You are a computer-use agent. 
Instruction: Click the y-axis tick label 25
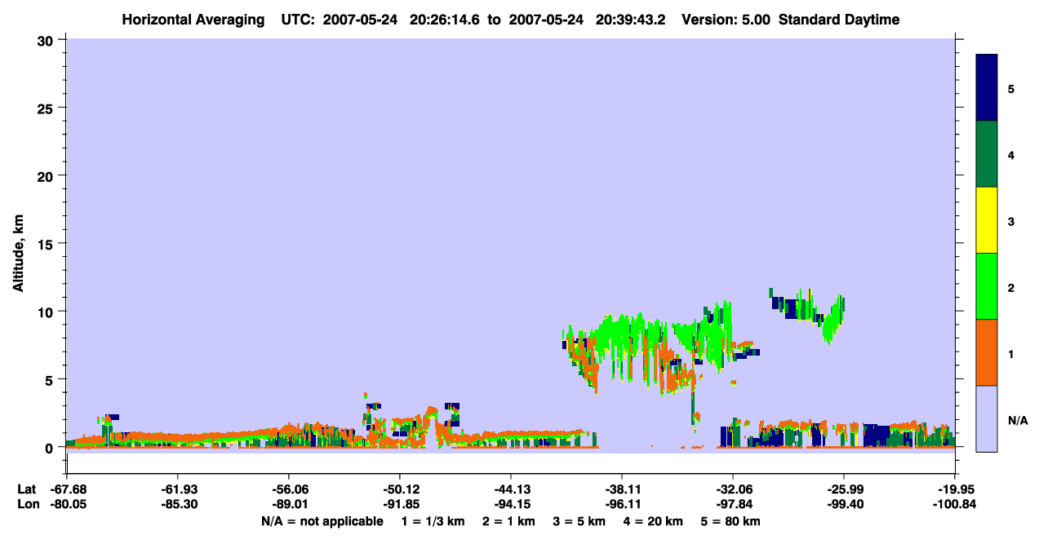[47, 108]
